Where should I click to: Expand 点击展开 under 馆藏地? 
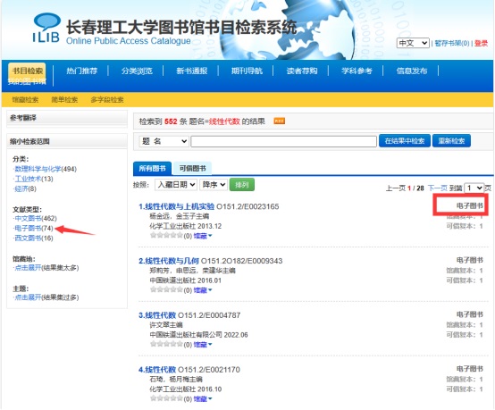[28, 268]
